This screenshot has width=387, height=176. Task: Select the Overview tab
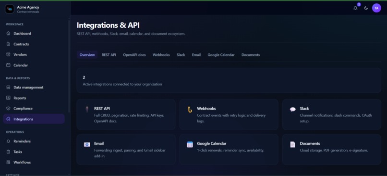[87, 55]
